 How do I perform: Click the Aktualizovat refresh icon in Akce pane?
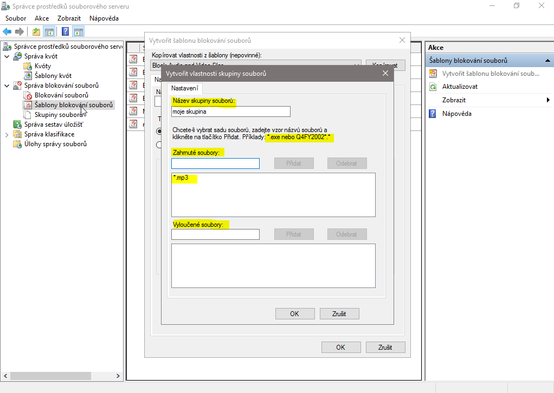[x=433, y=87]
